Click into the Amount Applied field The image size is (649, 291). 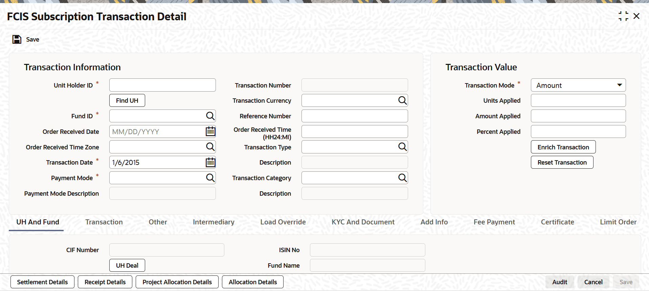pos(578,116)
